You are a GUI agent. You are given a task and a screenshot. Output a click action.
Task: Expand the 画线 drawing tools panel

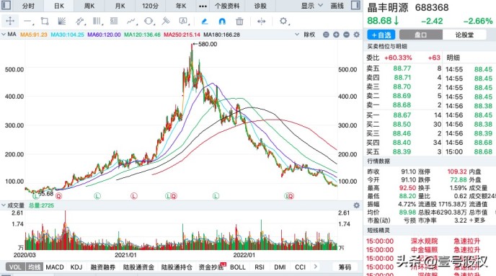[x=337, y=6]
